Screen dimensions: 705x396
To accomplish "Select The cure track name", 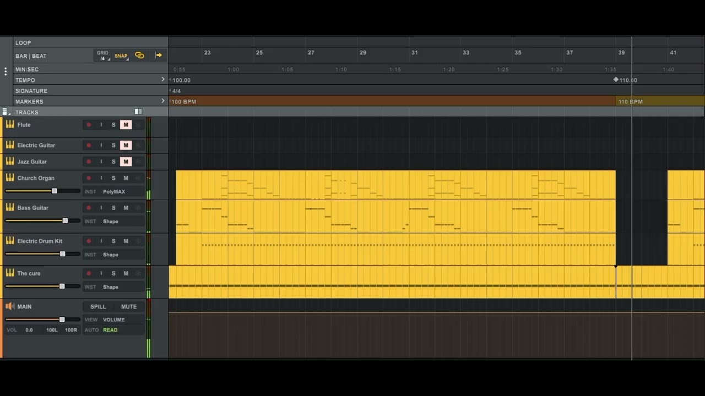I will (29, 273).
